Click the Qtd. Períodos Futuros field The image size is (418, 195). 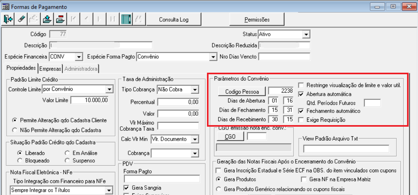click(372, 103)
